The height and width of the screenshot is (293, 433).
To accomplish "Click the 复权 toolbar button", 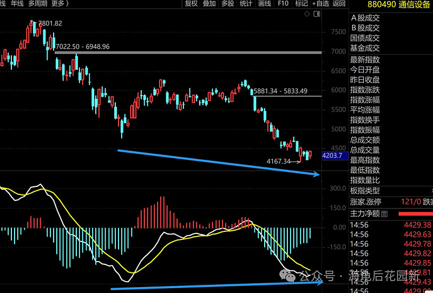I will tap(191, 4).
